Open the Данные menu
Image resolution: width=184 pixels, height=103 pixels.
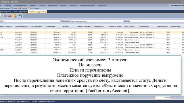(x=32, y=5)
